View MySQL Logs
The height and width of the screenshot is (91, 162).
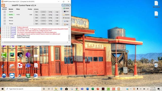[57, 15]
